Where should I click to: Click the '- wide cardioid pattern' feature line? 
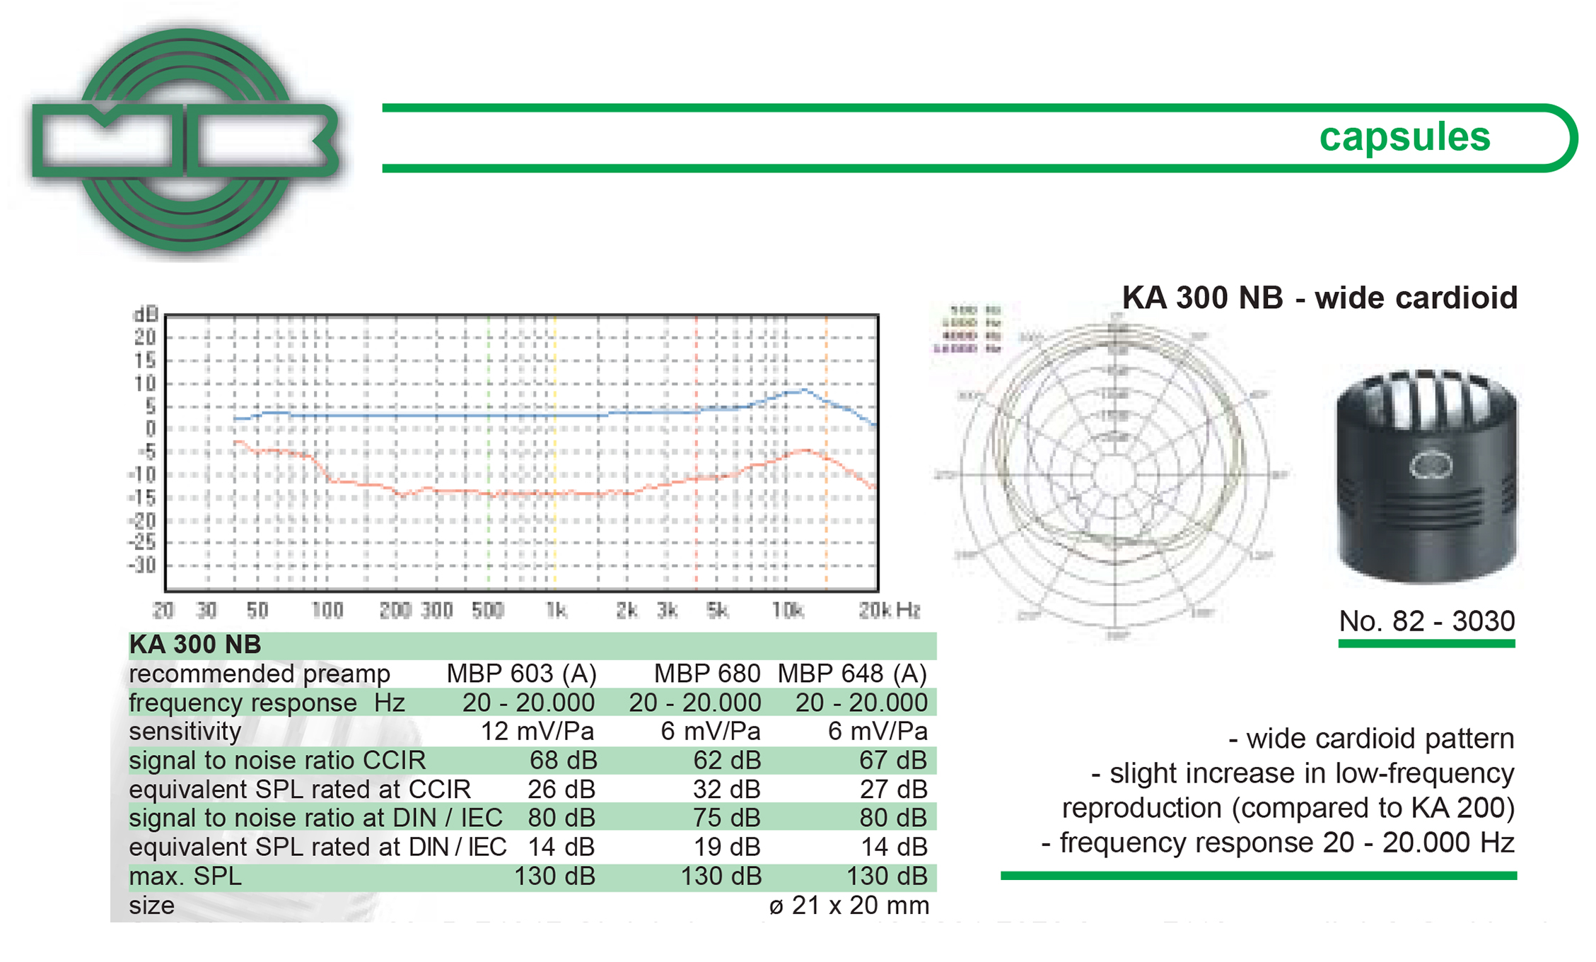1371,739
